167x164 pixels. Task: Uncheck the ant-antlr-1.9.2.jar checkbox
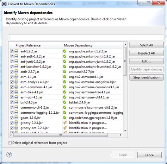pyautogui.click(x=12, y=56)
